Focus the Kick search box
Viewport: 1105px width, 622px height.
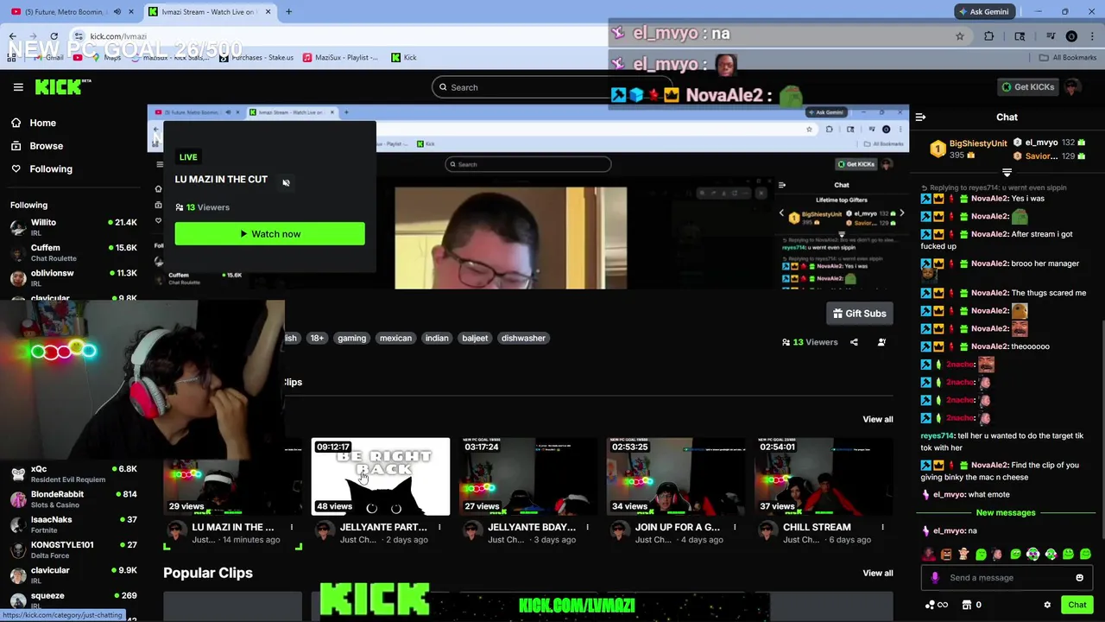pos(552,87)
